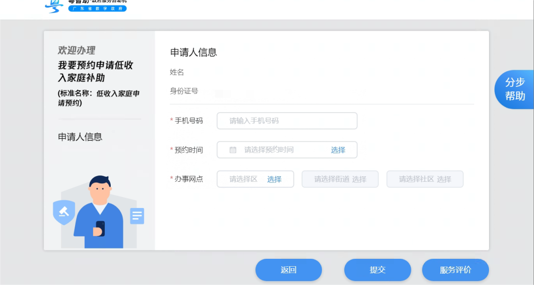Click the blue document icon beside the figure
This screenshot has height=285, width=534.
click(x=136, y=215)
